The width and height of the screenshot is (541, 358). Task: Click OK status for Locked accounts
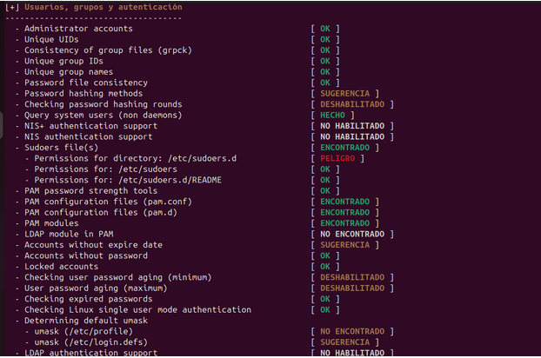pos(325,266)
